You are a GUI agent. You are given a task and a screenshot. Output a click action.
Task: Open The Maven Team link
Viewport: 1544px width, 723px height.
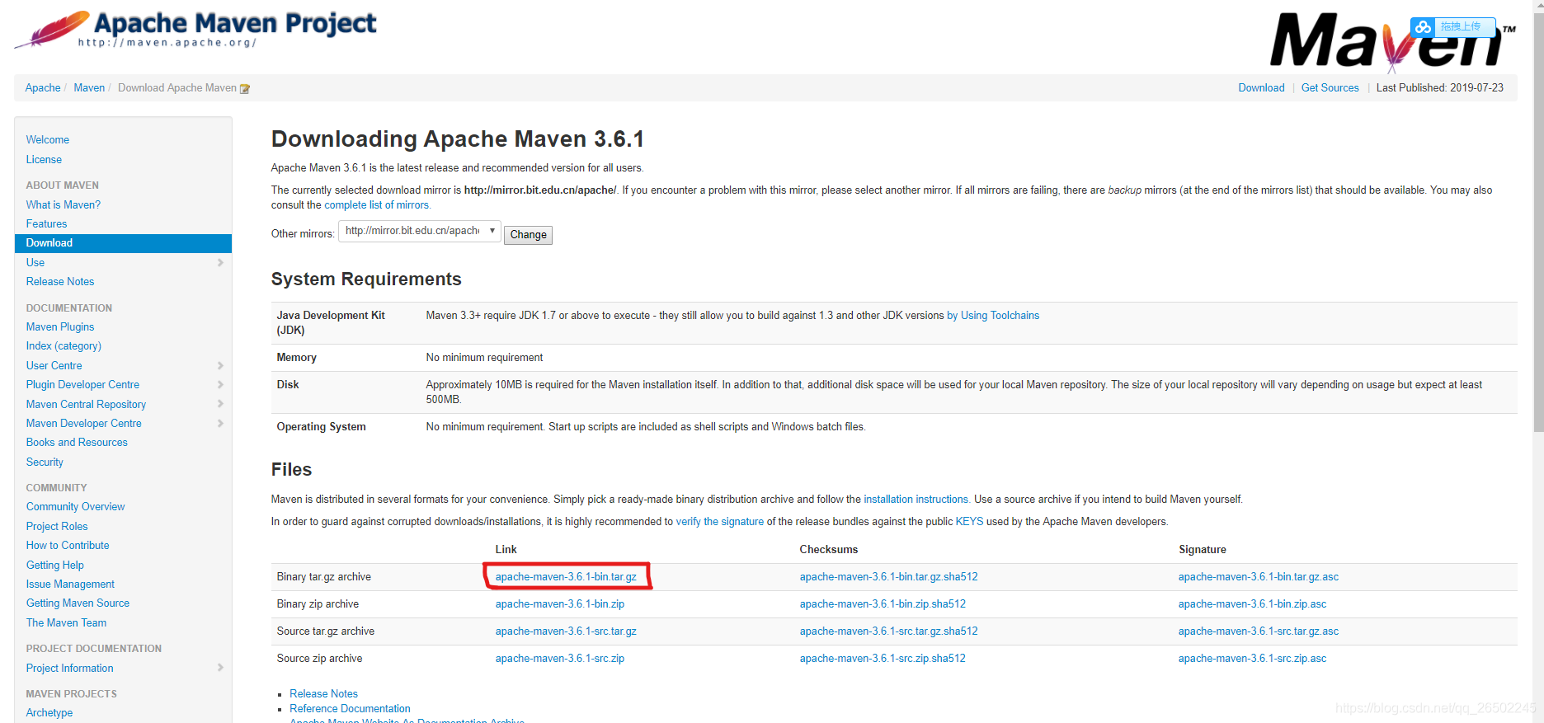66,623
